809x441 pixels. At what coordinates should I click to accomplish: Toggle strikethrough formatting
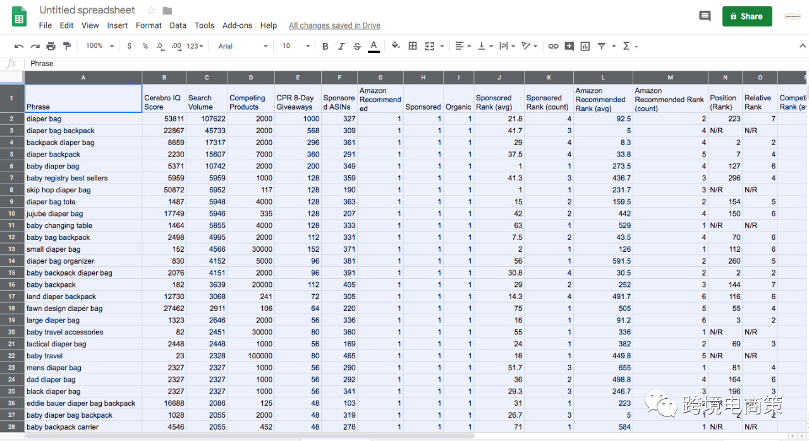pos(357,46)
